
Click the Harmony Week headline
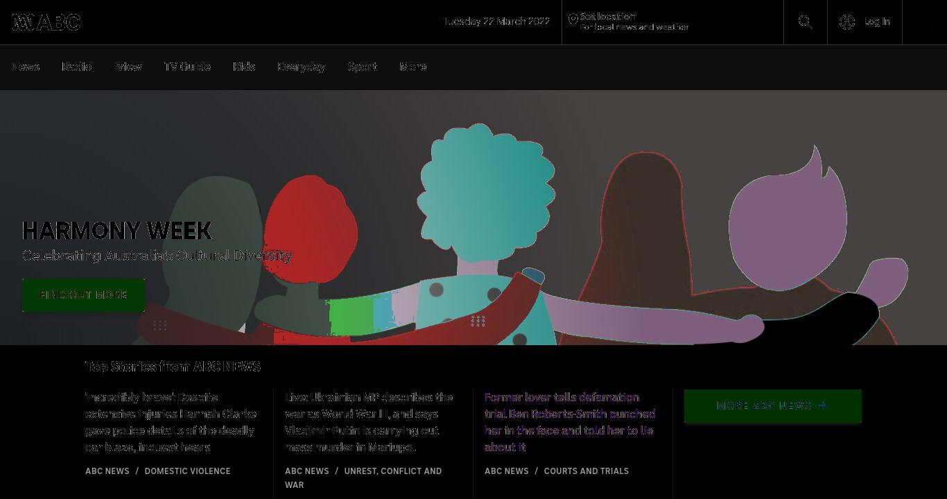(116, 231)
